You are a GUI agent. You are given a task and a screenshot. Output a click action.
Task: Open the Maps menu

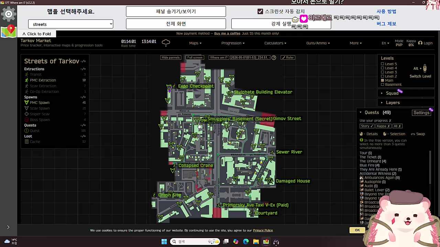[x=195, y=43]
